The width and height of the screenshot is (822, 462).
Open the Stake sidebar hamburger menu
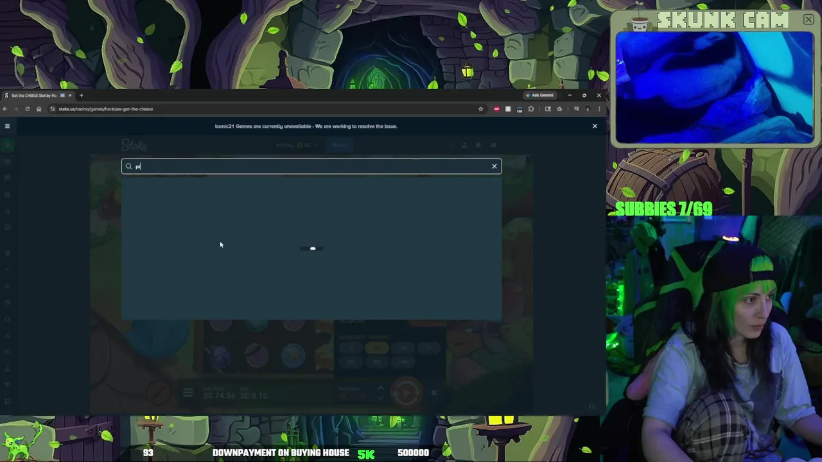pyautogui.click(x=7, y=126)
